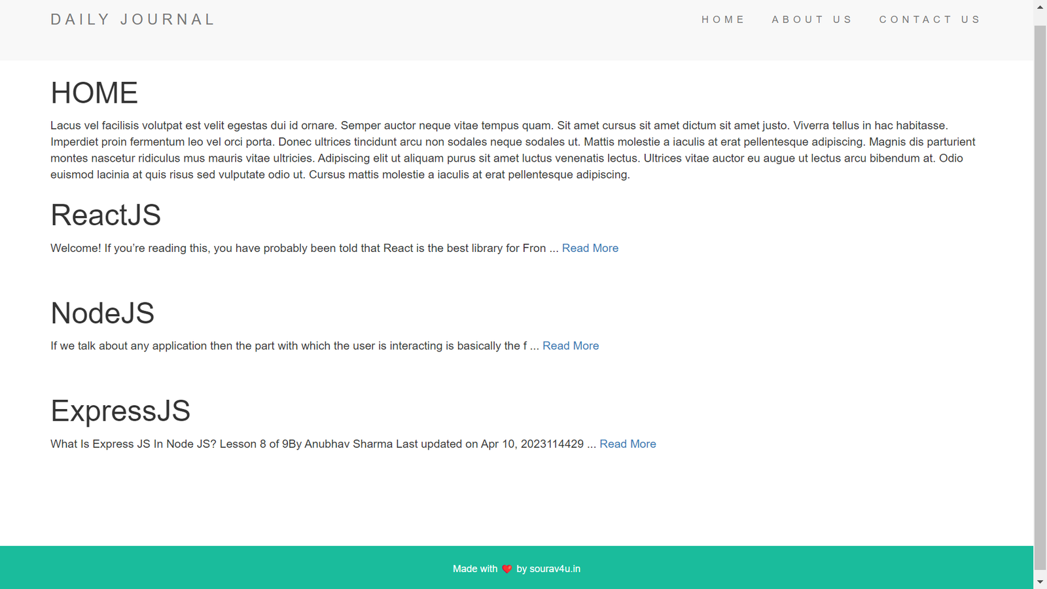Image resolution: width=1047 pixels, height=589 pixels.
Task: Open Read More for ExpressJS post
Action: (x=628, y=444)
